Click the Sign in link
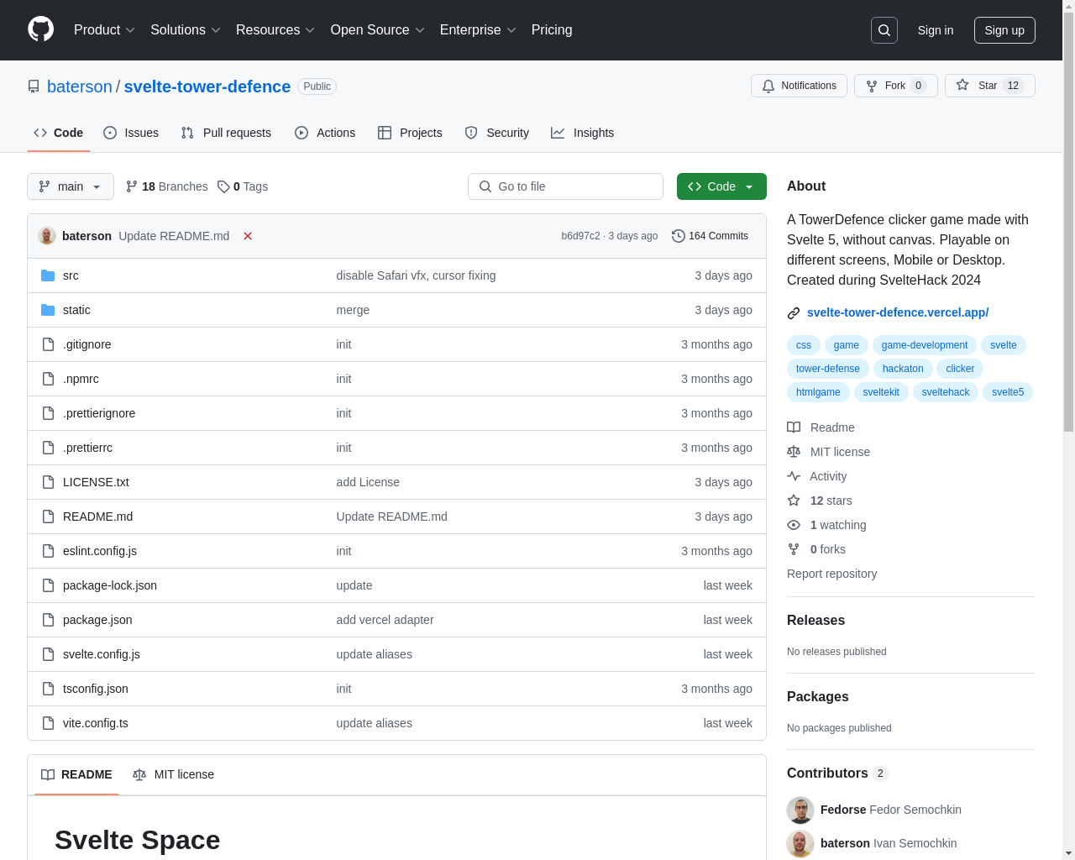 pyautogui.click(x=936, y=30)
